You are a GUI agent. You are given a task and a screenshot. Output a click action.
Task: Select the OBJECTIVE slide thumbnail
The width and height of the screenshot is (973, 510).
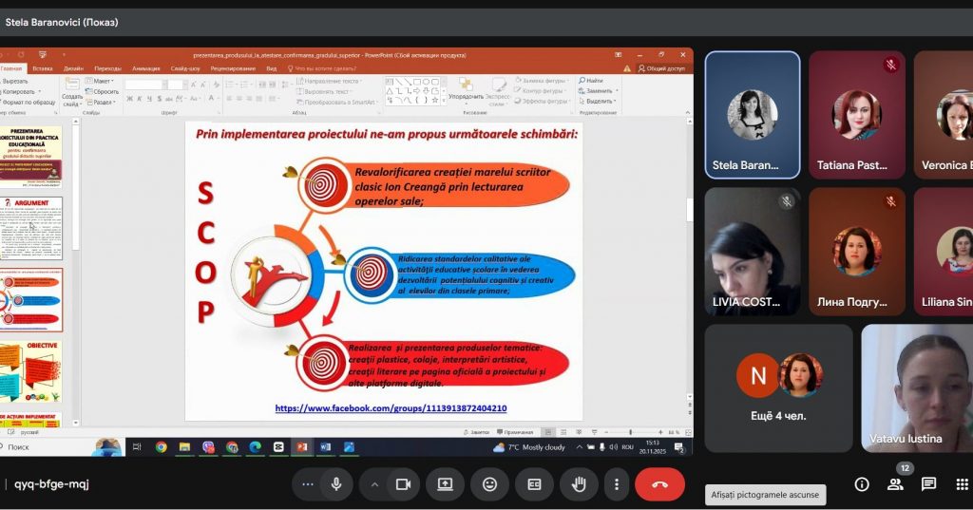coord(31,371)
